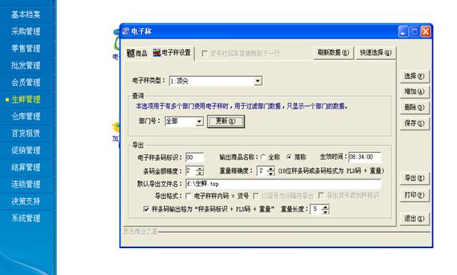Increase 条码金额精度 with up arrow
The image size is (457, 275).
coord(199,168)
